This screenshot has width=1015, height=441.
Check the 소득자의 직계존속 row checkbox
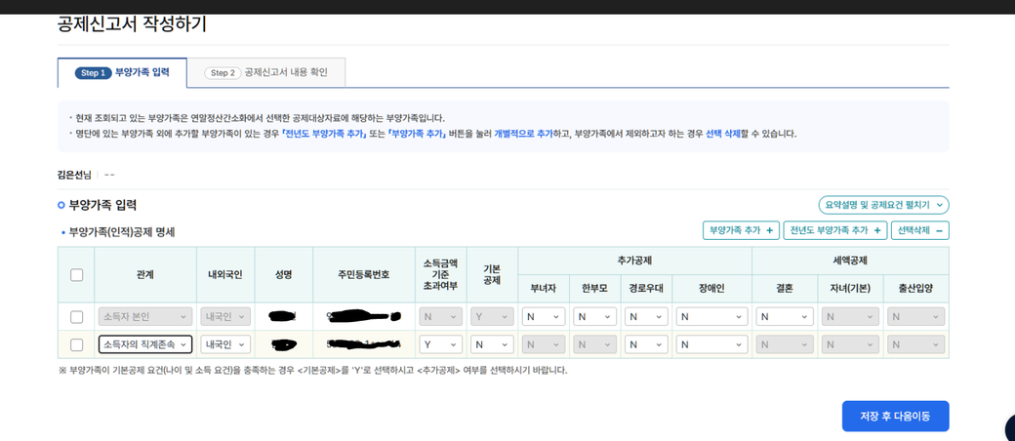pos(76,344)
